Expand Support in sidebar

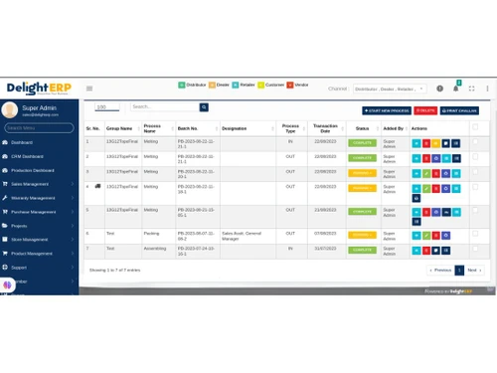point(39,268)
